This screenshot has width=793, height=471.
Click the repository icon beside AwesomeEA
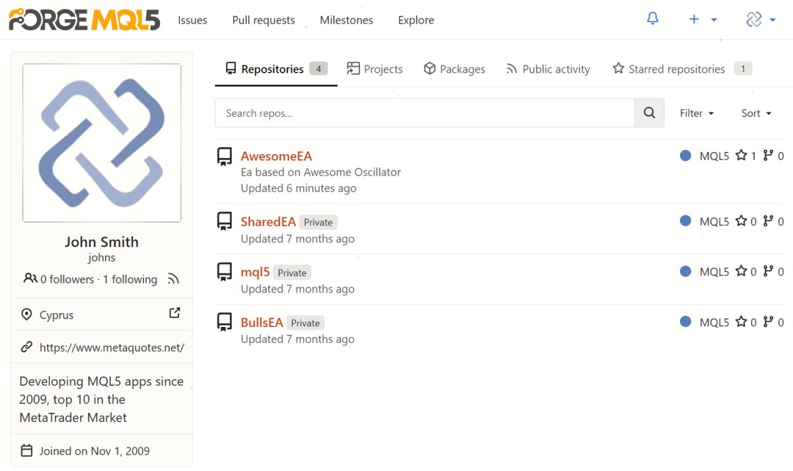pos(225,157)
